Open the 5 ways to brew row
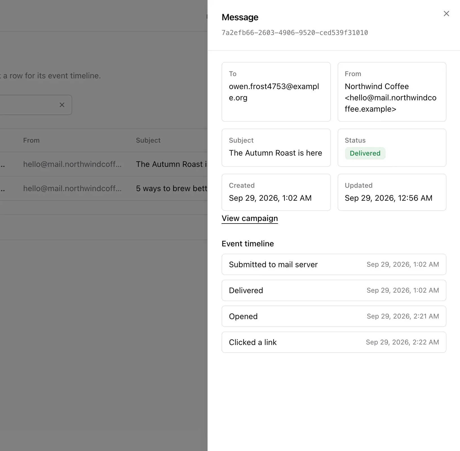Screen dimensions: 460x451 pos(104,189)
